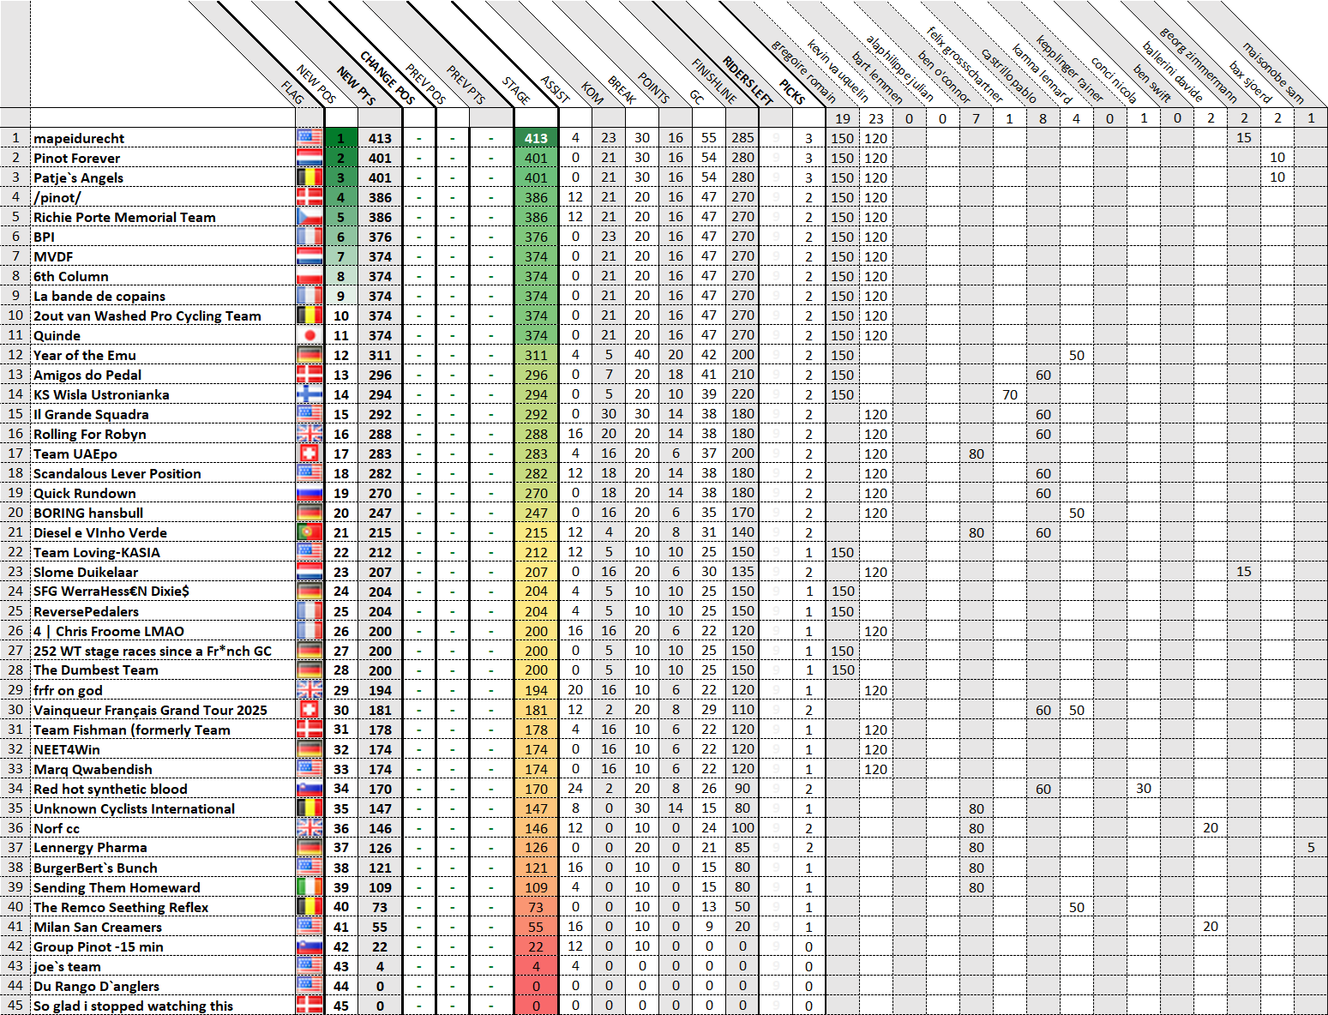
Task: Click the flag beside Red hot synthetic blood
Action: [309, 789]
